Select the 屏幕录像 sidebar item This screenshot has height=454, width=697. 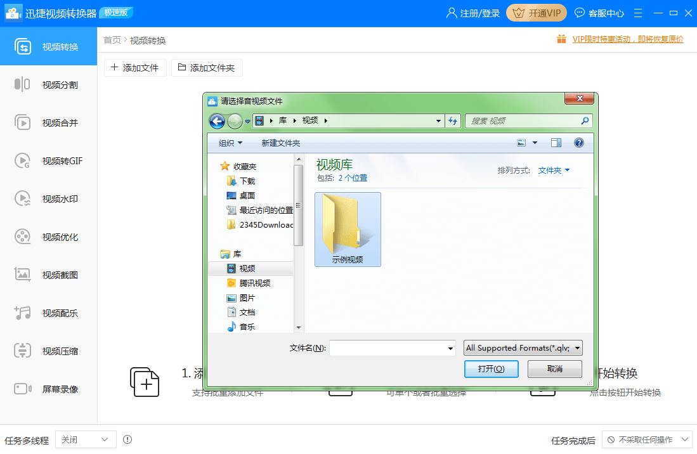[x=48, y=389]
